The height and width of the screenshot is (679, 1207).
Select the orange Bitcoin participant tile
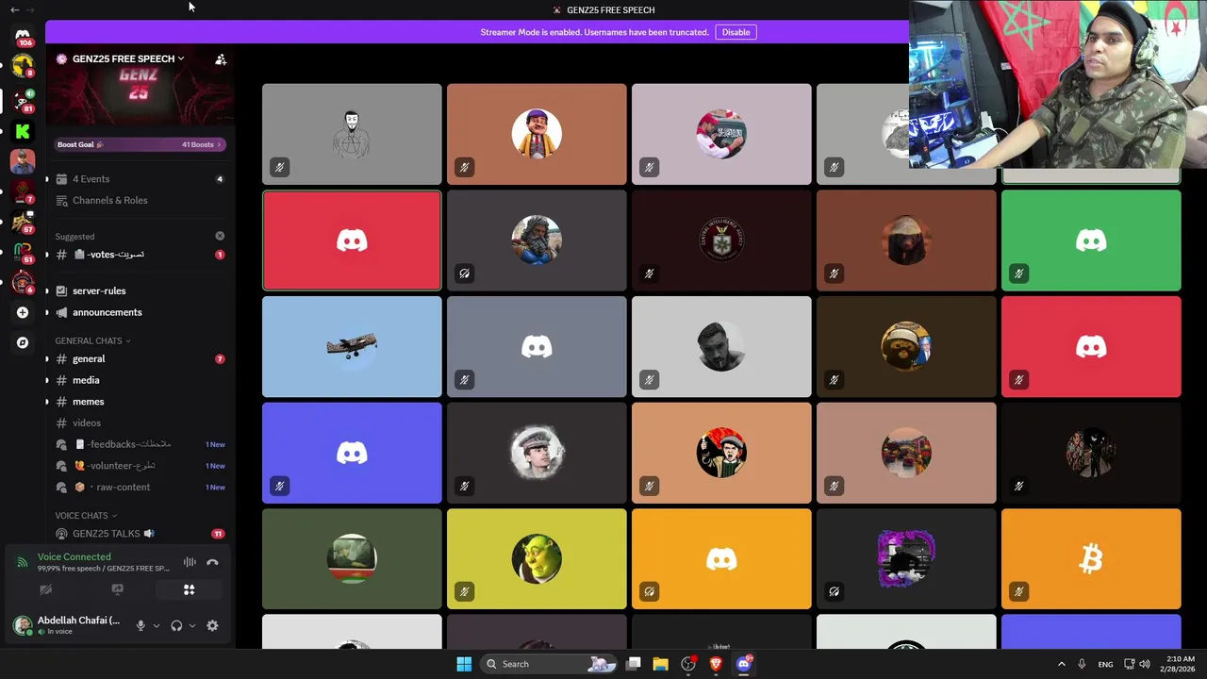click(1091, 559)
